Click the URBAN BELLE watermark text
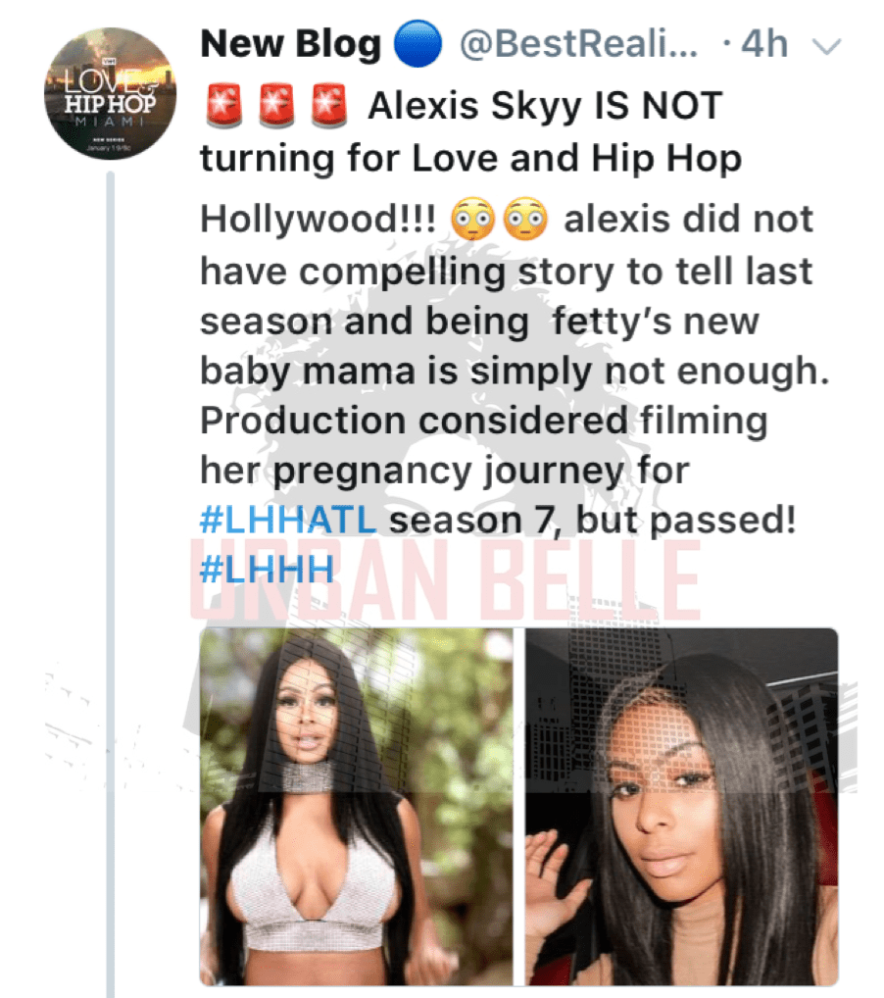Viewport: 884px width, 998px height. pyautogui.click(x=446, y=580)
